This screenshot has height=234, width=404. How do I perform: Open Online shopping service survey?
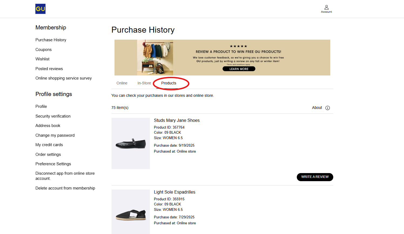pyautogui.click(x=63, y=78)
